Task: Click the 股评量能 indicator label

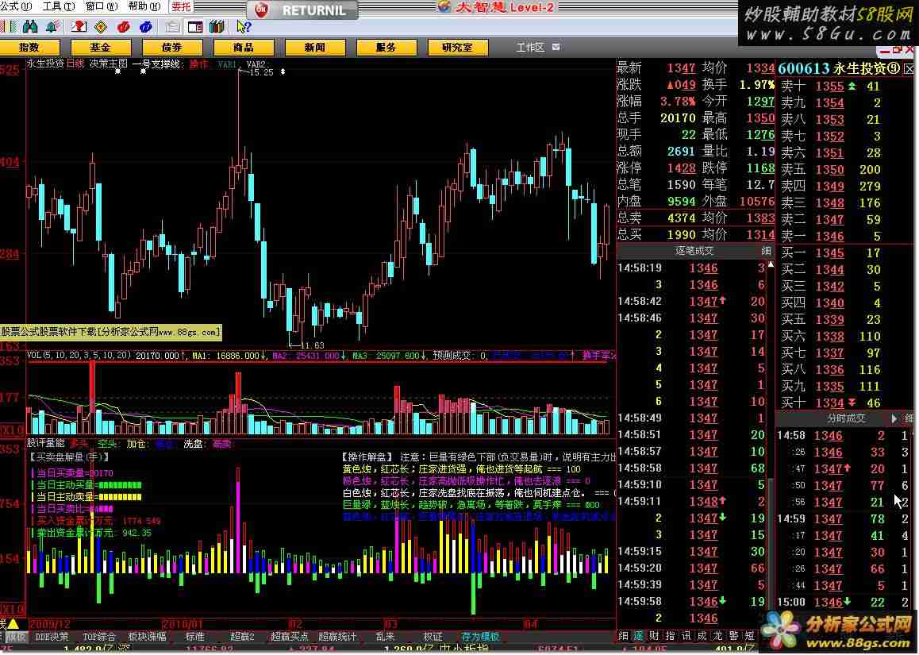Action: click(46, 444)
